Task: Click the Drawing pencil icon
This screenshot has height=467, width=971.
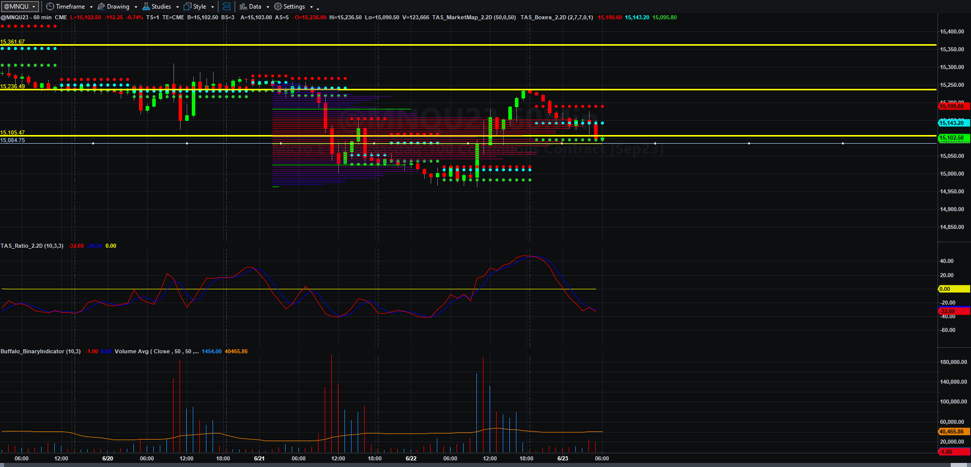Action: (101, 7)
